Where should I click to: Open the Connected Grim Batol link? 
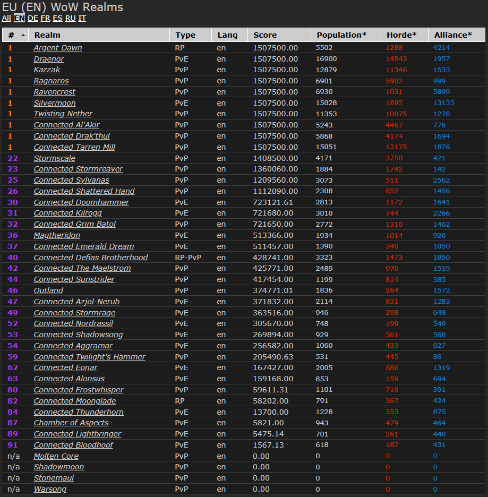pos(75,224)
